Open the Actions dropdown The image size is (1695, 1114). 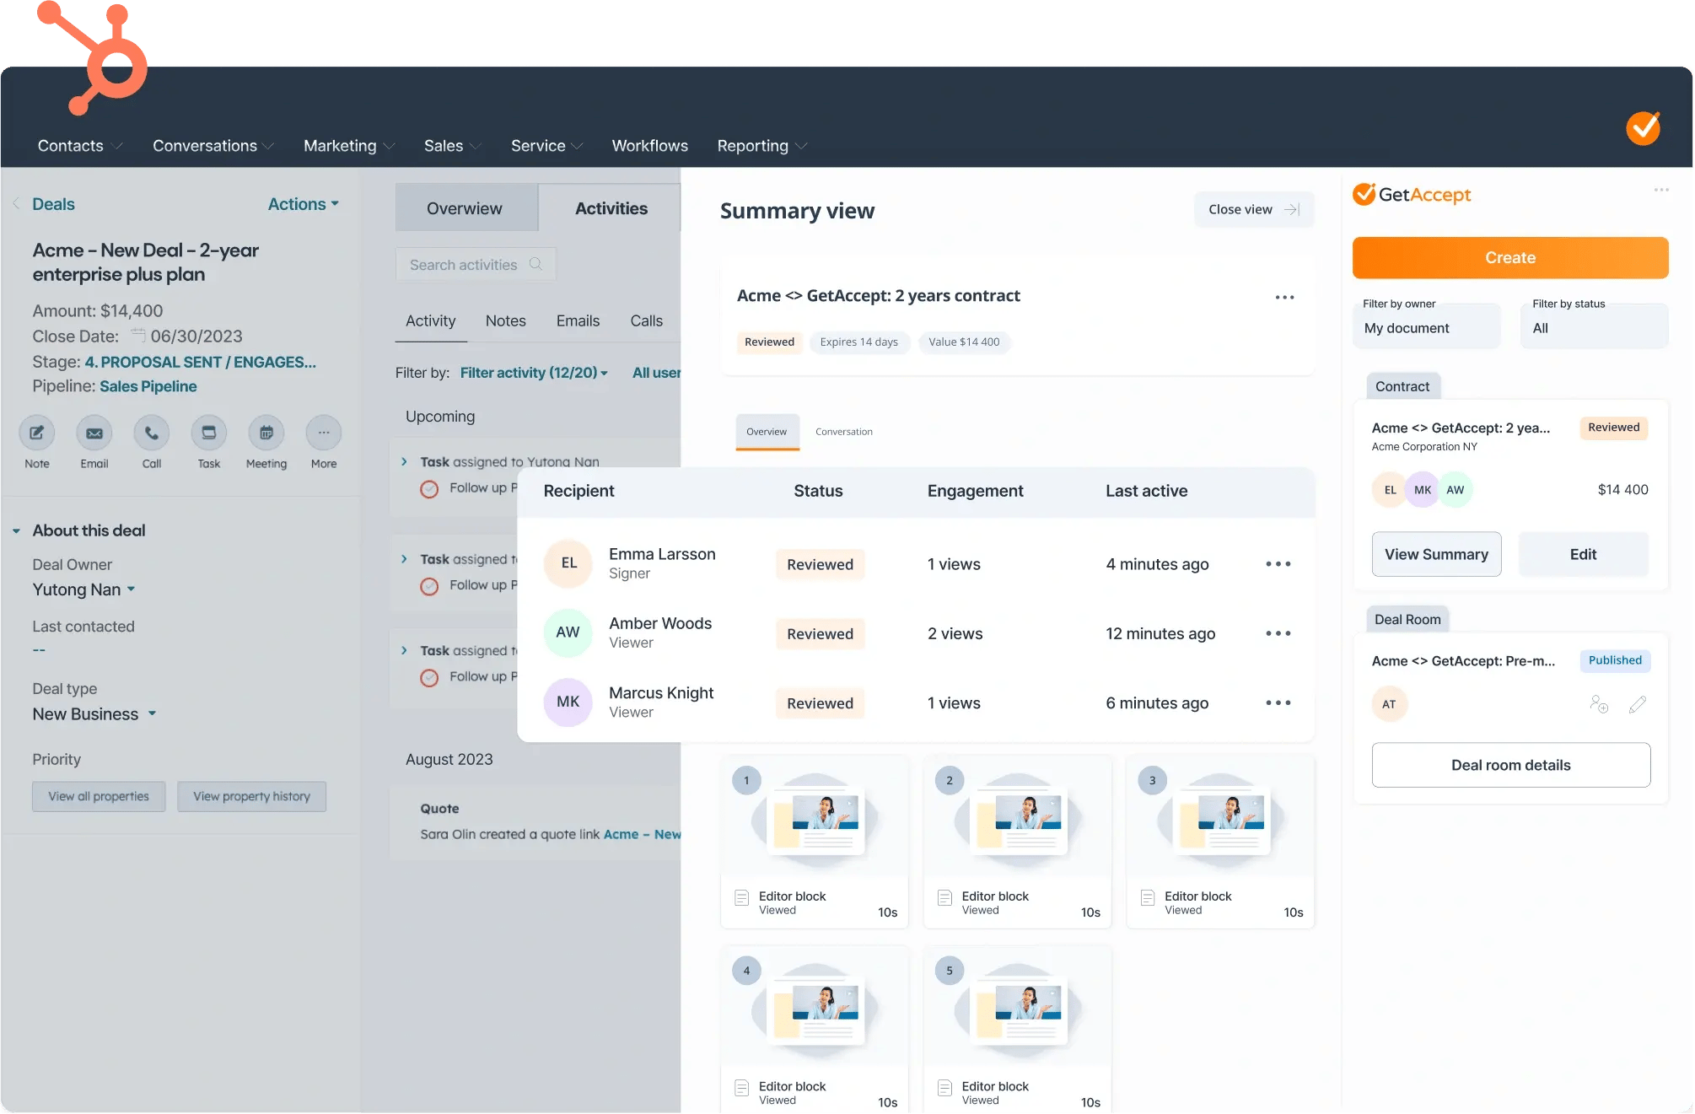(304, 204)
